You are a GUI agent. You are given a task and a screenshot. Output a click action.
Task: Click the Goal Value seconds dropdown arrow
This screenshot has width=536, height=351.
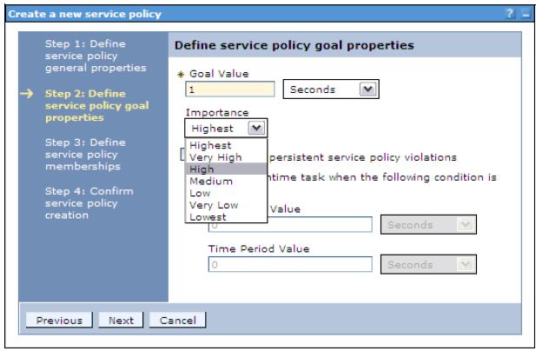367,89
